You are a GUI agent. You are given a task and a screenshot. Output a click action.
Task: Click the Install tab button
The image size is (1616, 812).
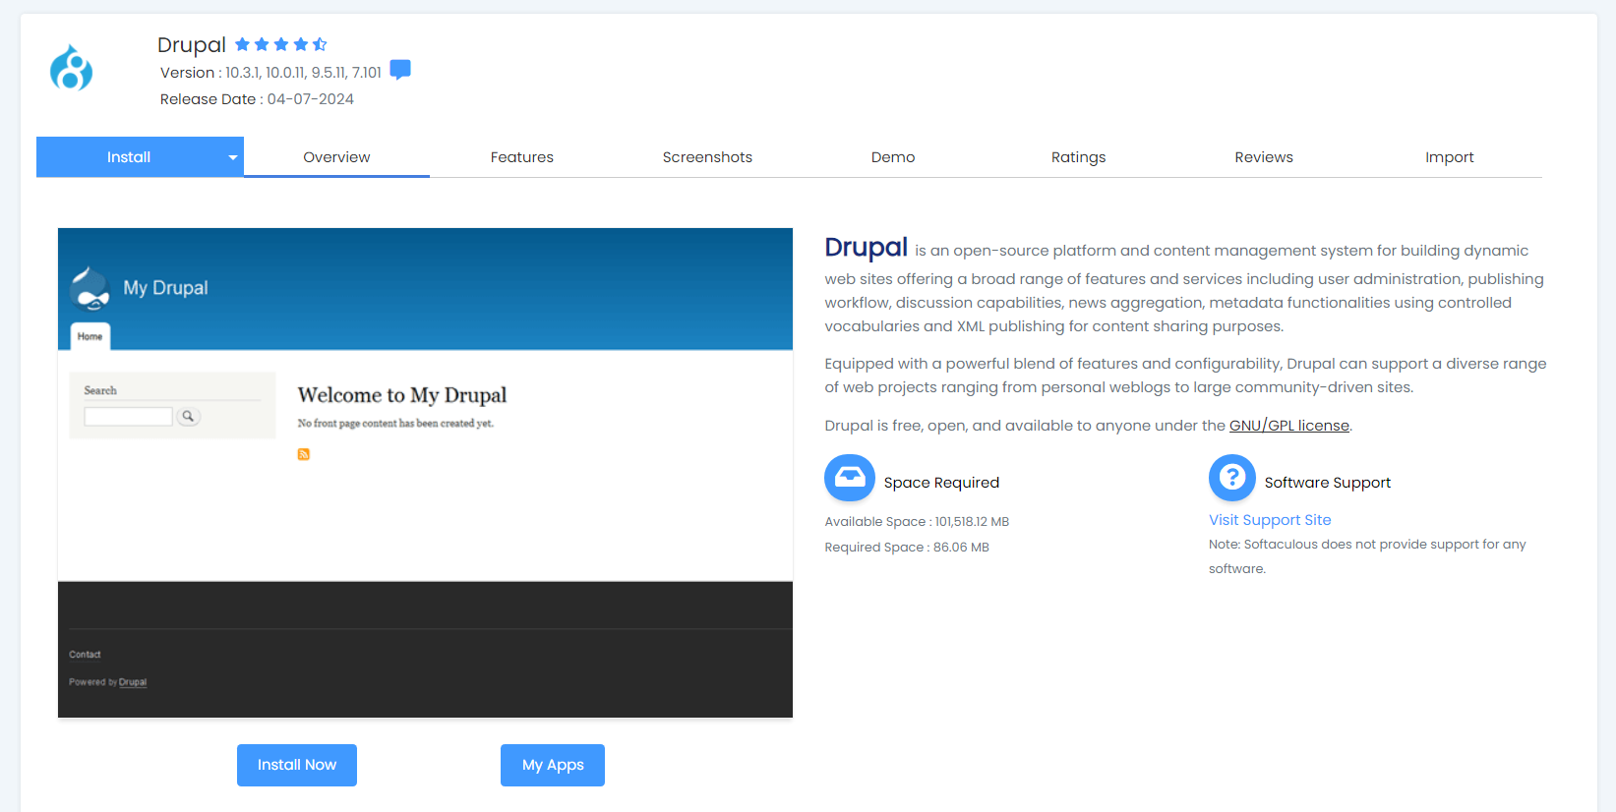tap(129, 157)
